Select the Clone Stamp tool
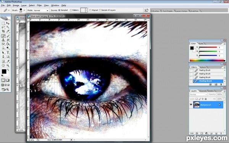Viewport: 229px width, 143px height. click(x=3, y=40)
